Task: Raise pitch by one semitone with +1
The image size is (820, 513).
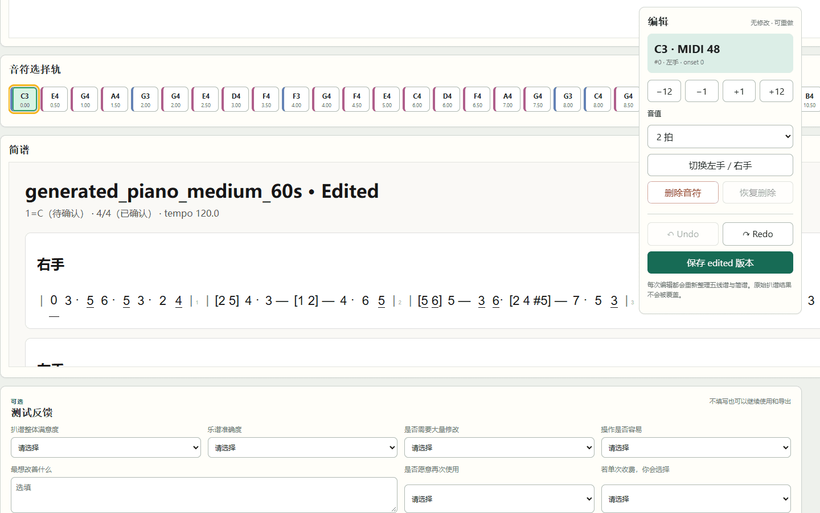Action: pyautogui.click(x=739, y=91)
